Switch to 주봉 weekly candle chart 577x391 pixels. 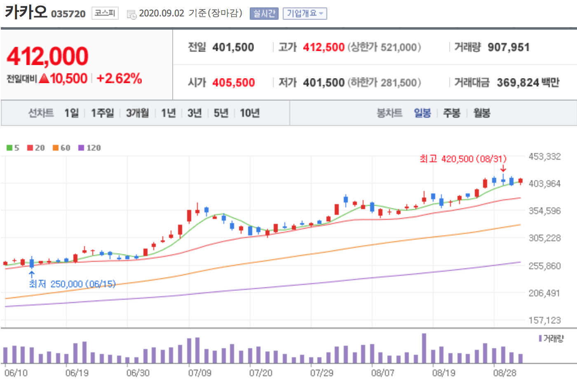click(x=451, y=113)
